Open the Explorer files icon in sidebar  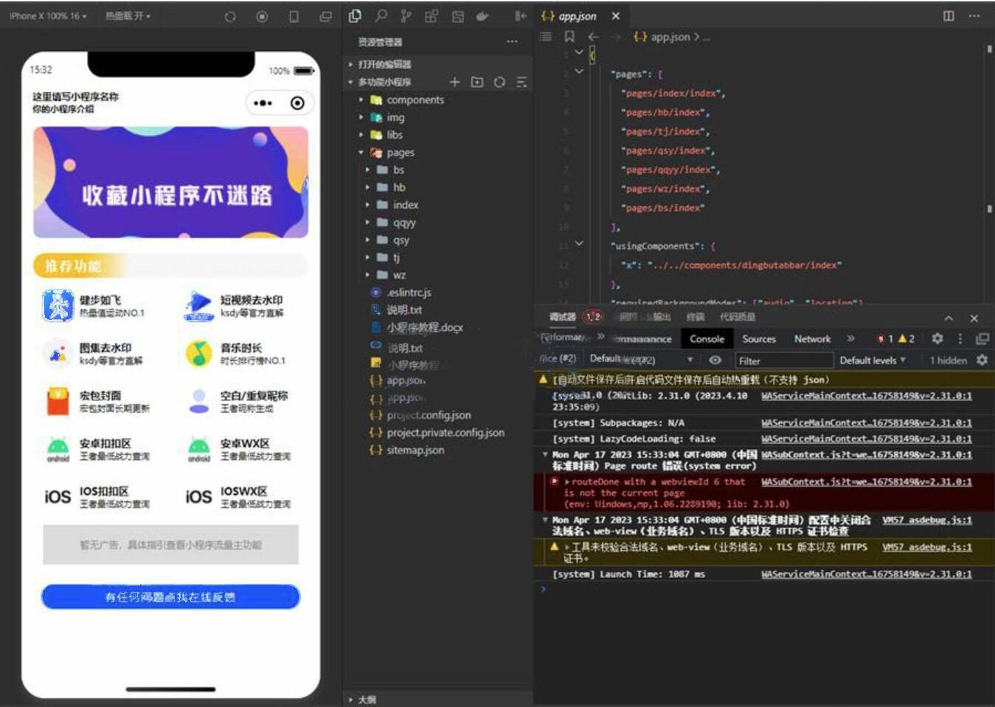coord(355,15)
